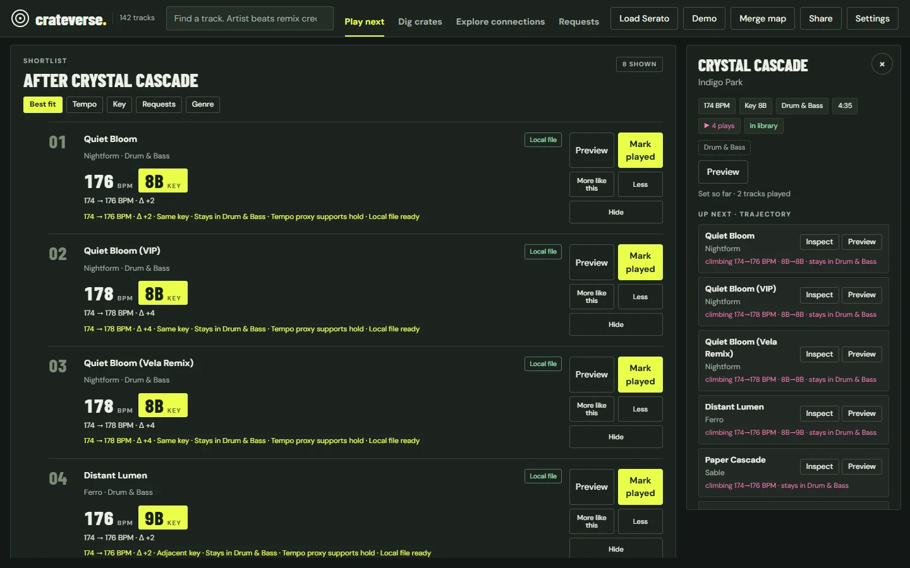Sort shortlist by Key

pyautogui.click(x=119, y=104)
